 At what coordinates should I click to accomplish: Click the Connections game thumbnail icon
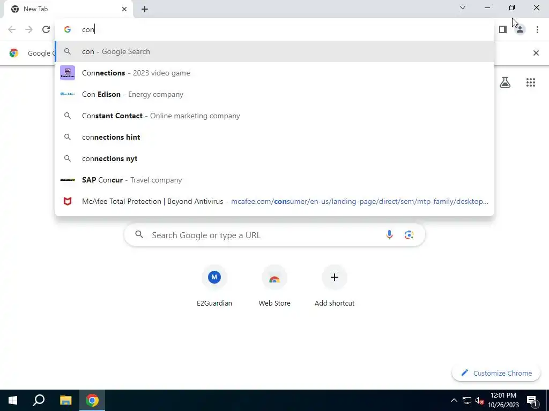point(68,73)
